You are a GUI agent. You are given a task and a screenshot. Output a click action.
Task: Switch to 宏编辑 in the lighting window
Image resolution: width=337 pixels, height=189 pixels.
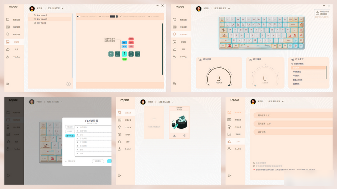tap(181, 42)
